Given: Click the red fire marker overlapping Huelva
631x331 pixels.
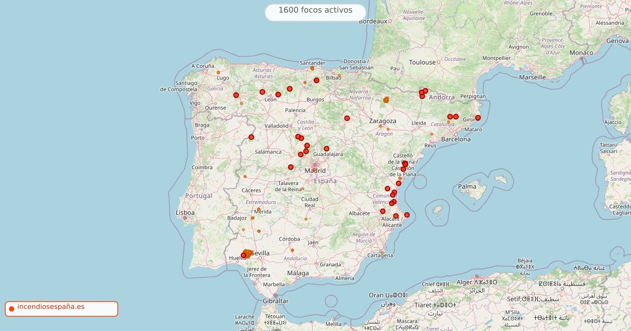Looking at the screenshot, I should (x=243, y=255).
